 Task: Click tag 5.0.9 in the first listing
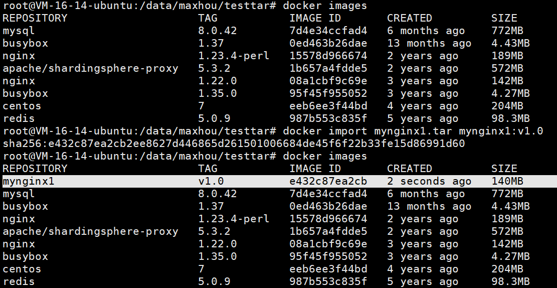pos(214,118)
